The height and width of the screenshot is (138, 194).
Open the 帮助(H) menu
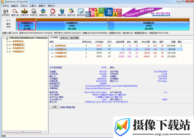[x=51, y=6]
